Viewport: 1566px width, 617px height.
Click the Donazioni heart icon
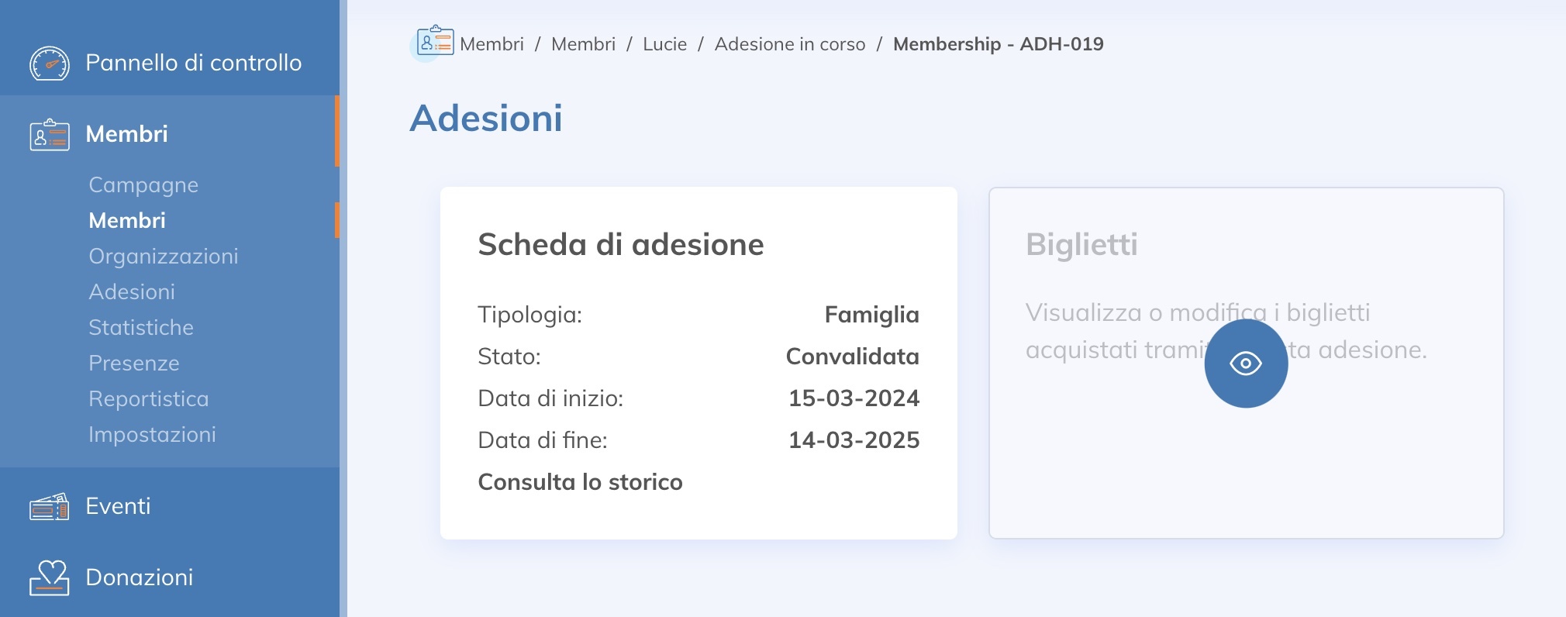click(49, 577)
